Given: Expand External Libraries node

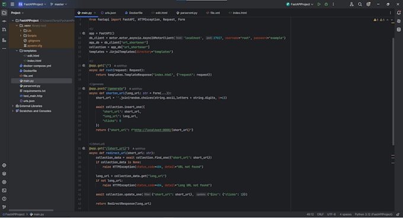Looking at the screenshot, I should coord(13,106).
